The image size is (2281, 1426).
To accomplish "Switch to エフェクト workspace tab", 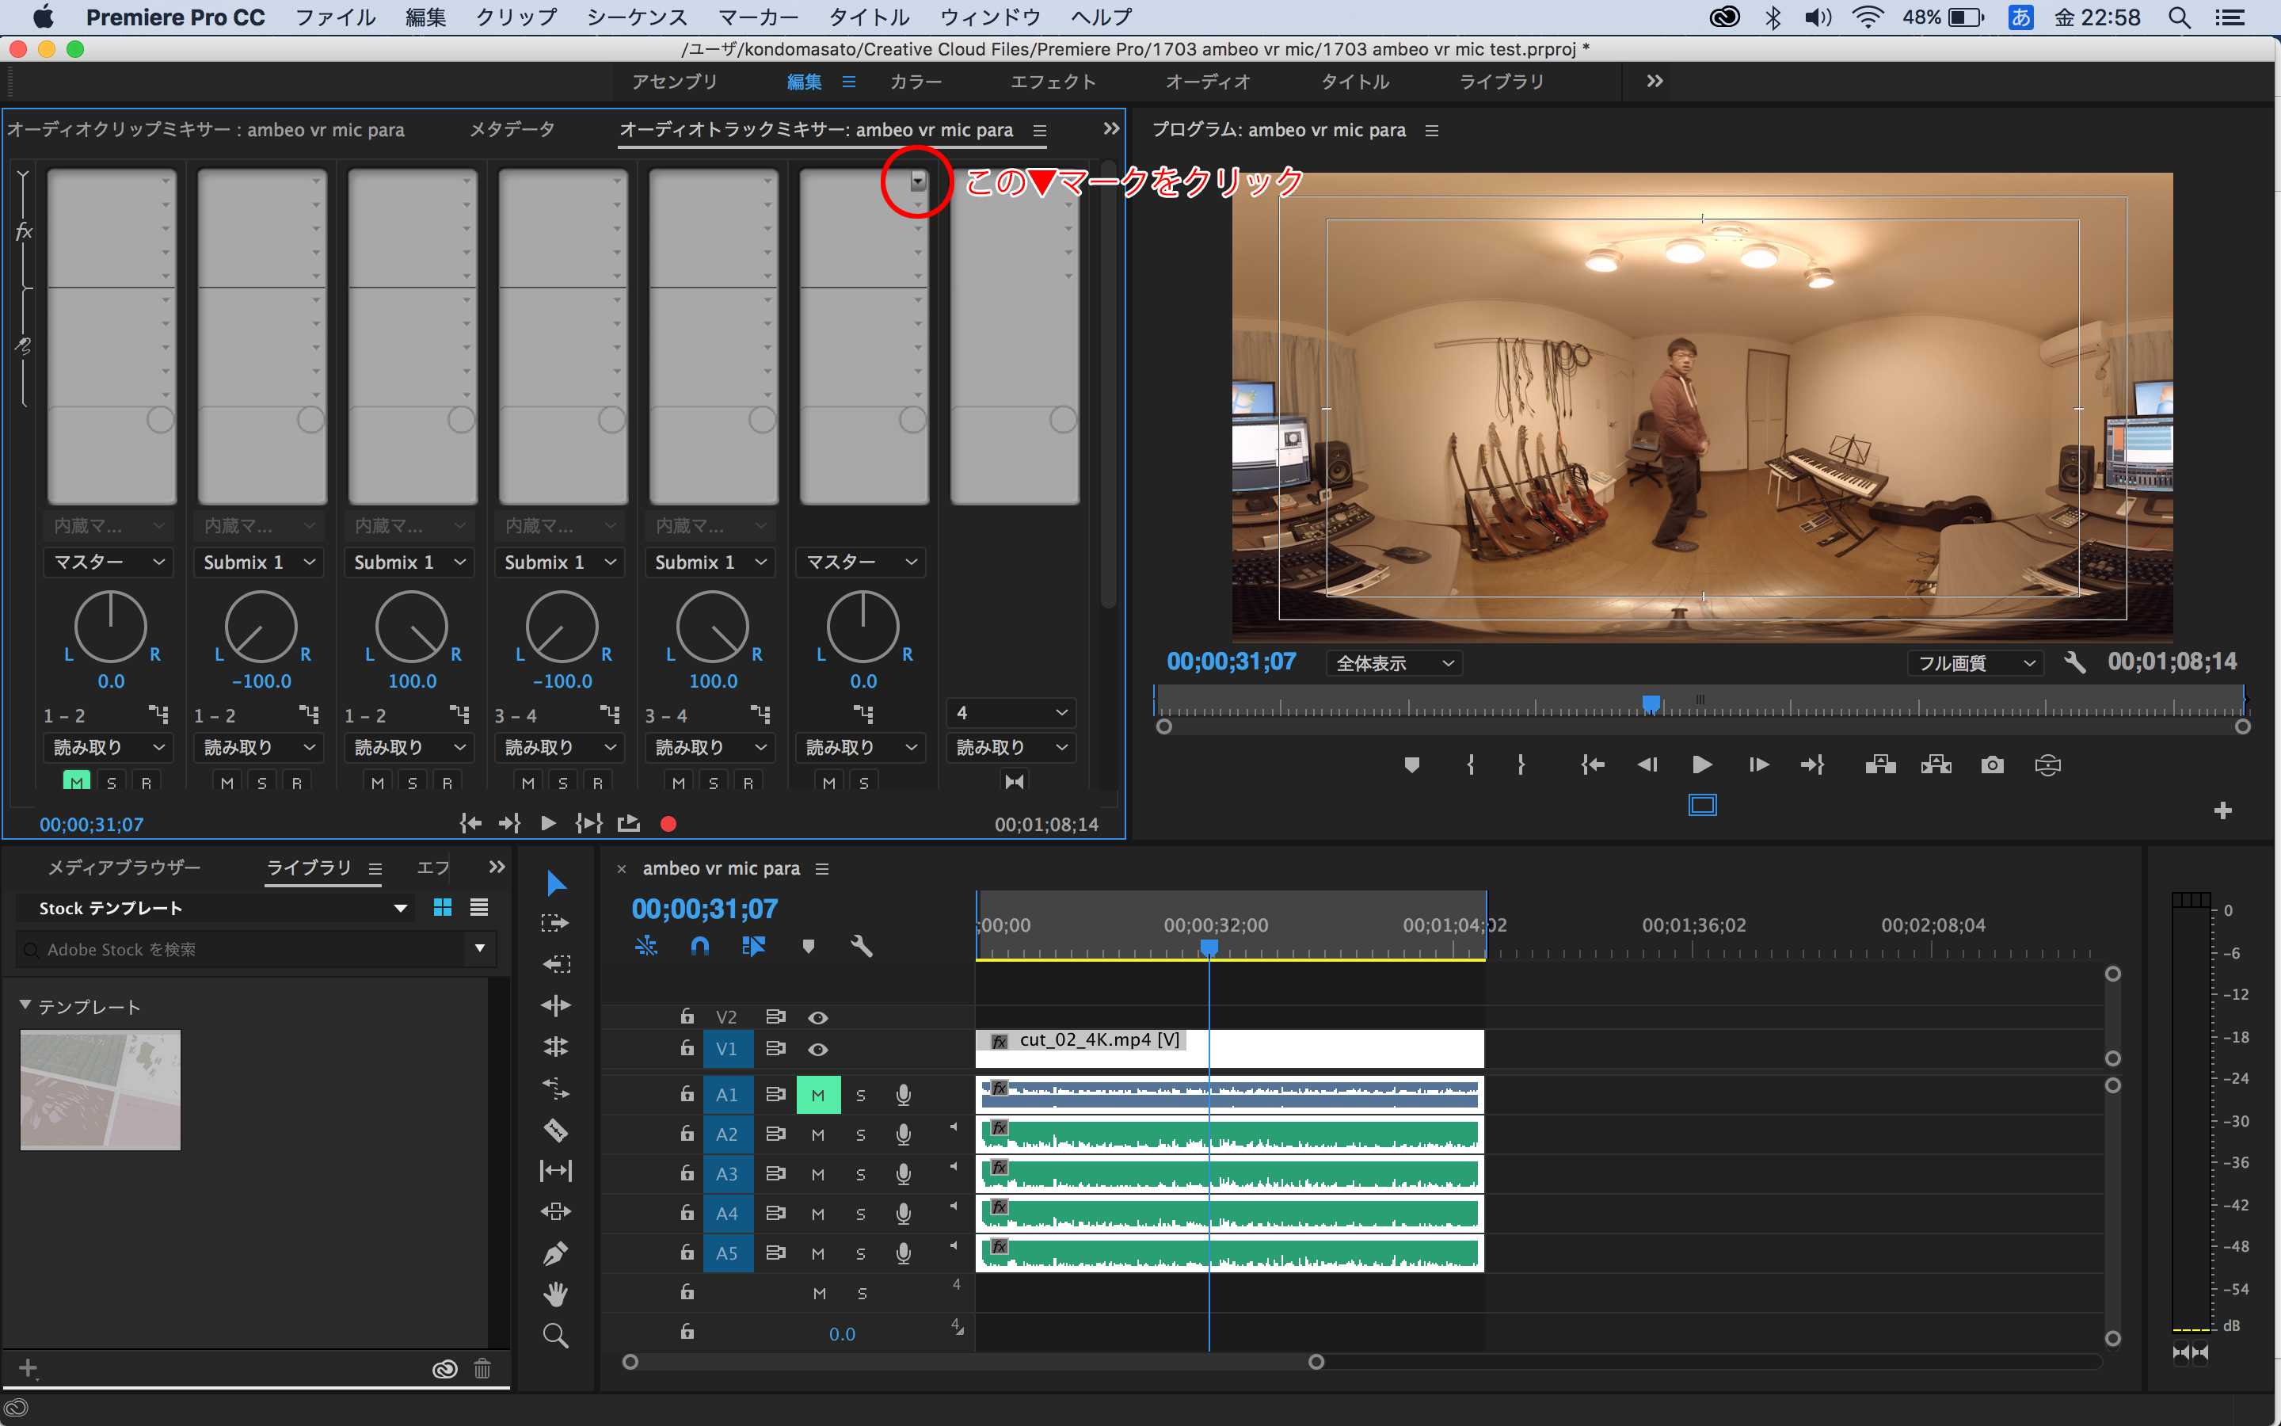I will 1053,82.
